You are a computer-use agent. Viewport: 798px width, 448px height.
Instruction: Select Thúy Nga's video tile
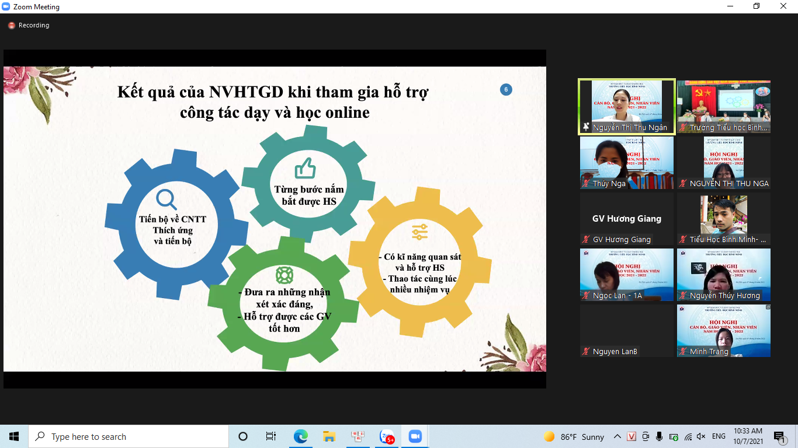tap(627, 163)
